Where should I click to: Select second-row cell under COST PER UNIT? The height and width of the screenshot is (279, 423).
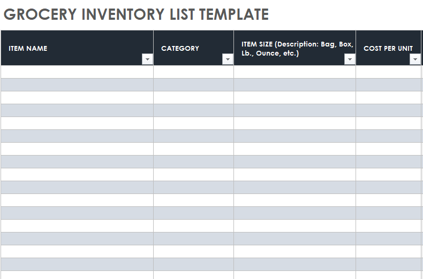[x=388, y=85]
